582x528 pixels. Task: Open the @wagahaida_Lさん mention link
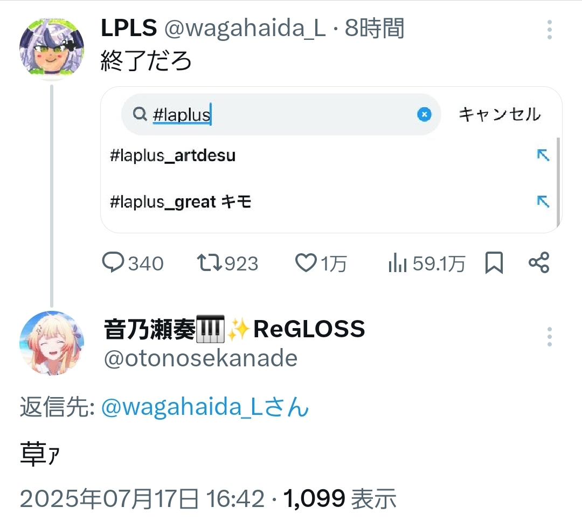pyautogui.click(x=205, y=407)
